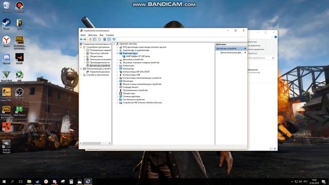Select Системные устройства in the device list
This screenshot has height=185, width=329.
[134, 100]
